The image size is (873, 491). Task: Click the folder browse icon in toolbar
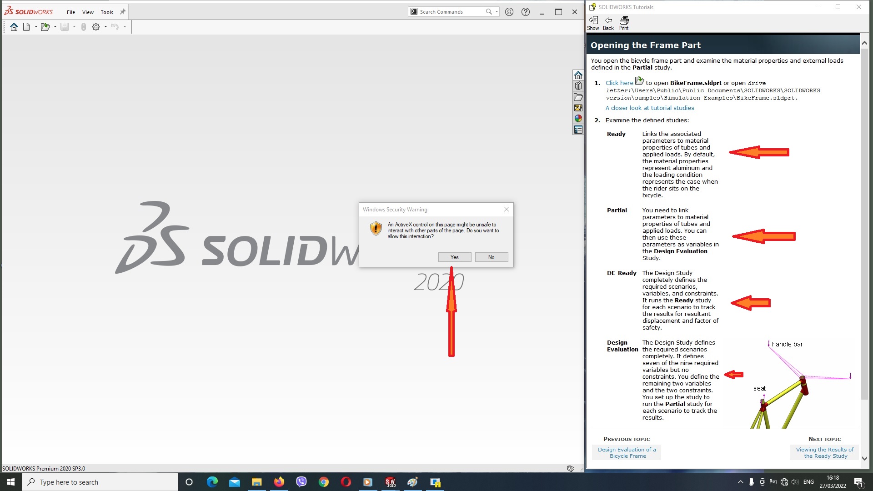[x=45, y=26]
